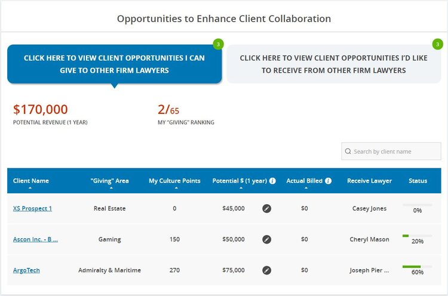Open info tooltip beside Potential $ (1 year)

coord(272,181)
